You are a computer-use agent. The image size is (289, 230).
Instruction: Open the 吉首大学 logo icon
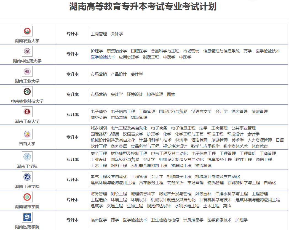pos(27,134)
